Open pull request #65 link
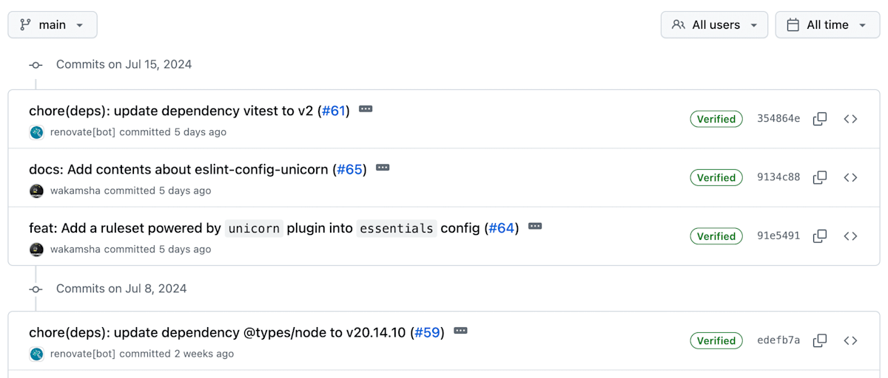Image resolution: width=888 pixels, height=378 pixels. click(350, 170)
